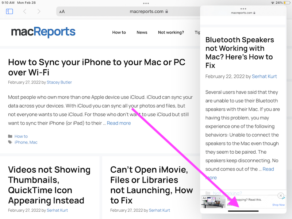
Task: Open the iPhone tag link
Action: tap(21, 142)
